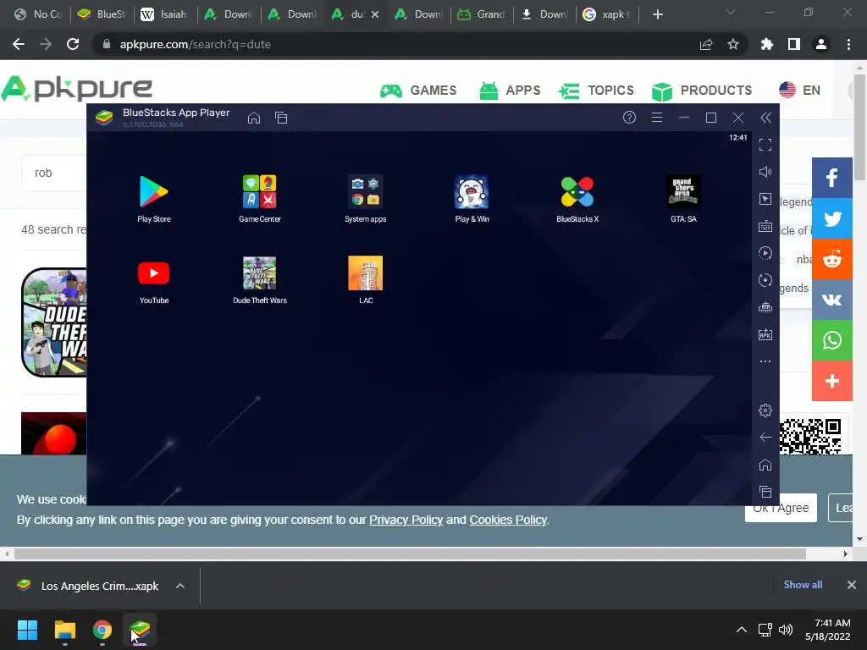Click the BlueStacks back arrow in sidebar

point(765,438)
